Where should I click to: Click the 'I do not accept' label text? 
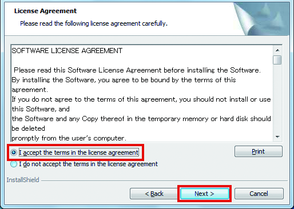(88, 164)
